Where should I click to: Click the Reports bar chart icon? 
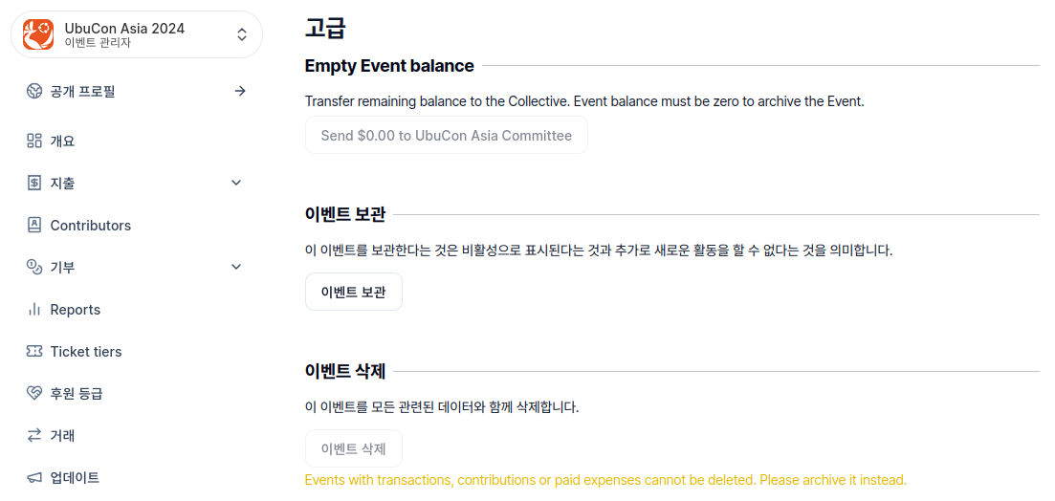pos(34,310)
